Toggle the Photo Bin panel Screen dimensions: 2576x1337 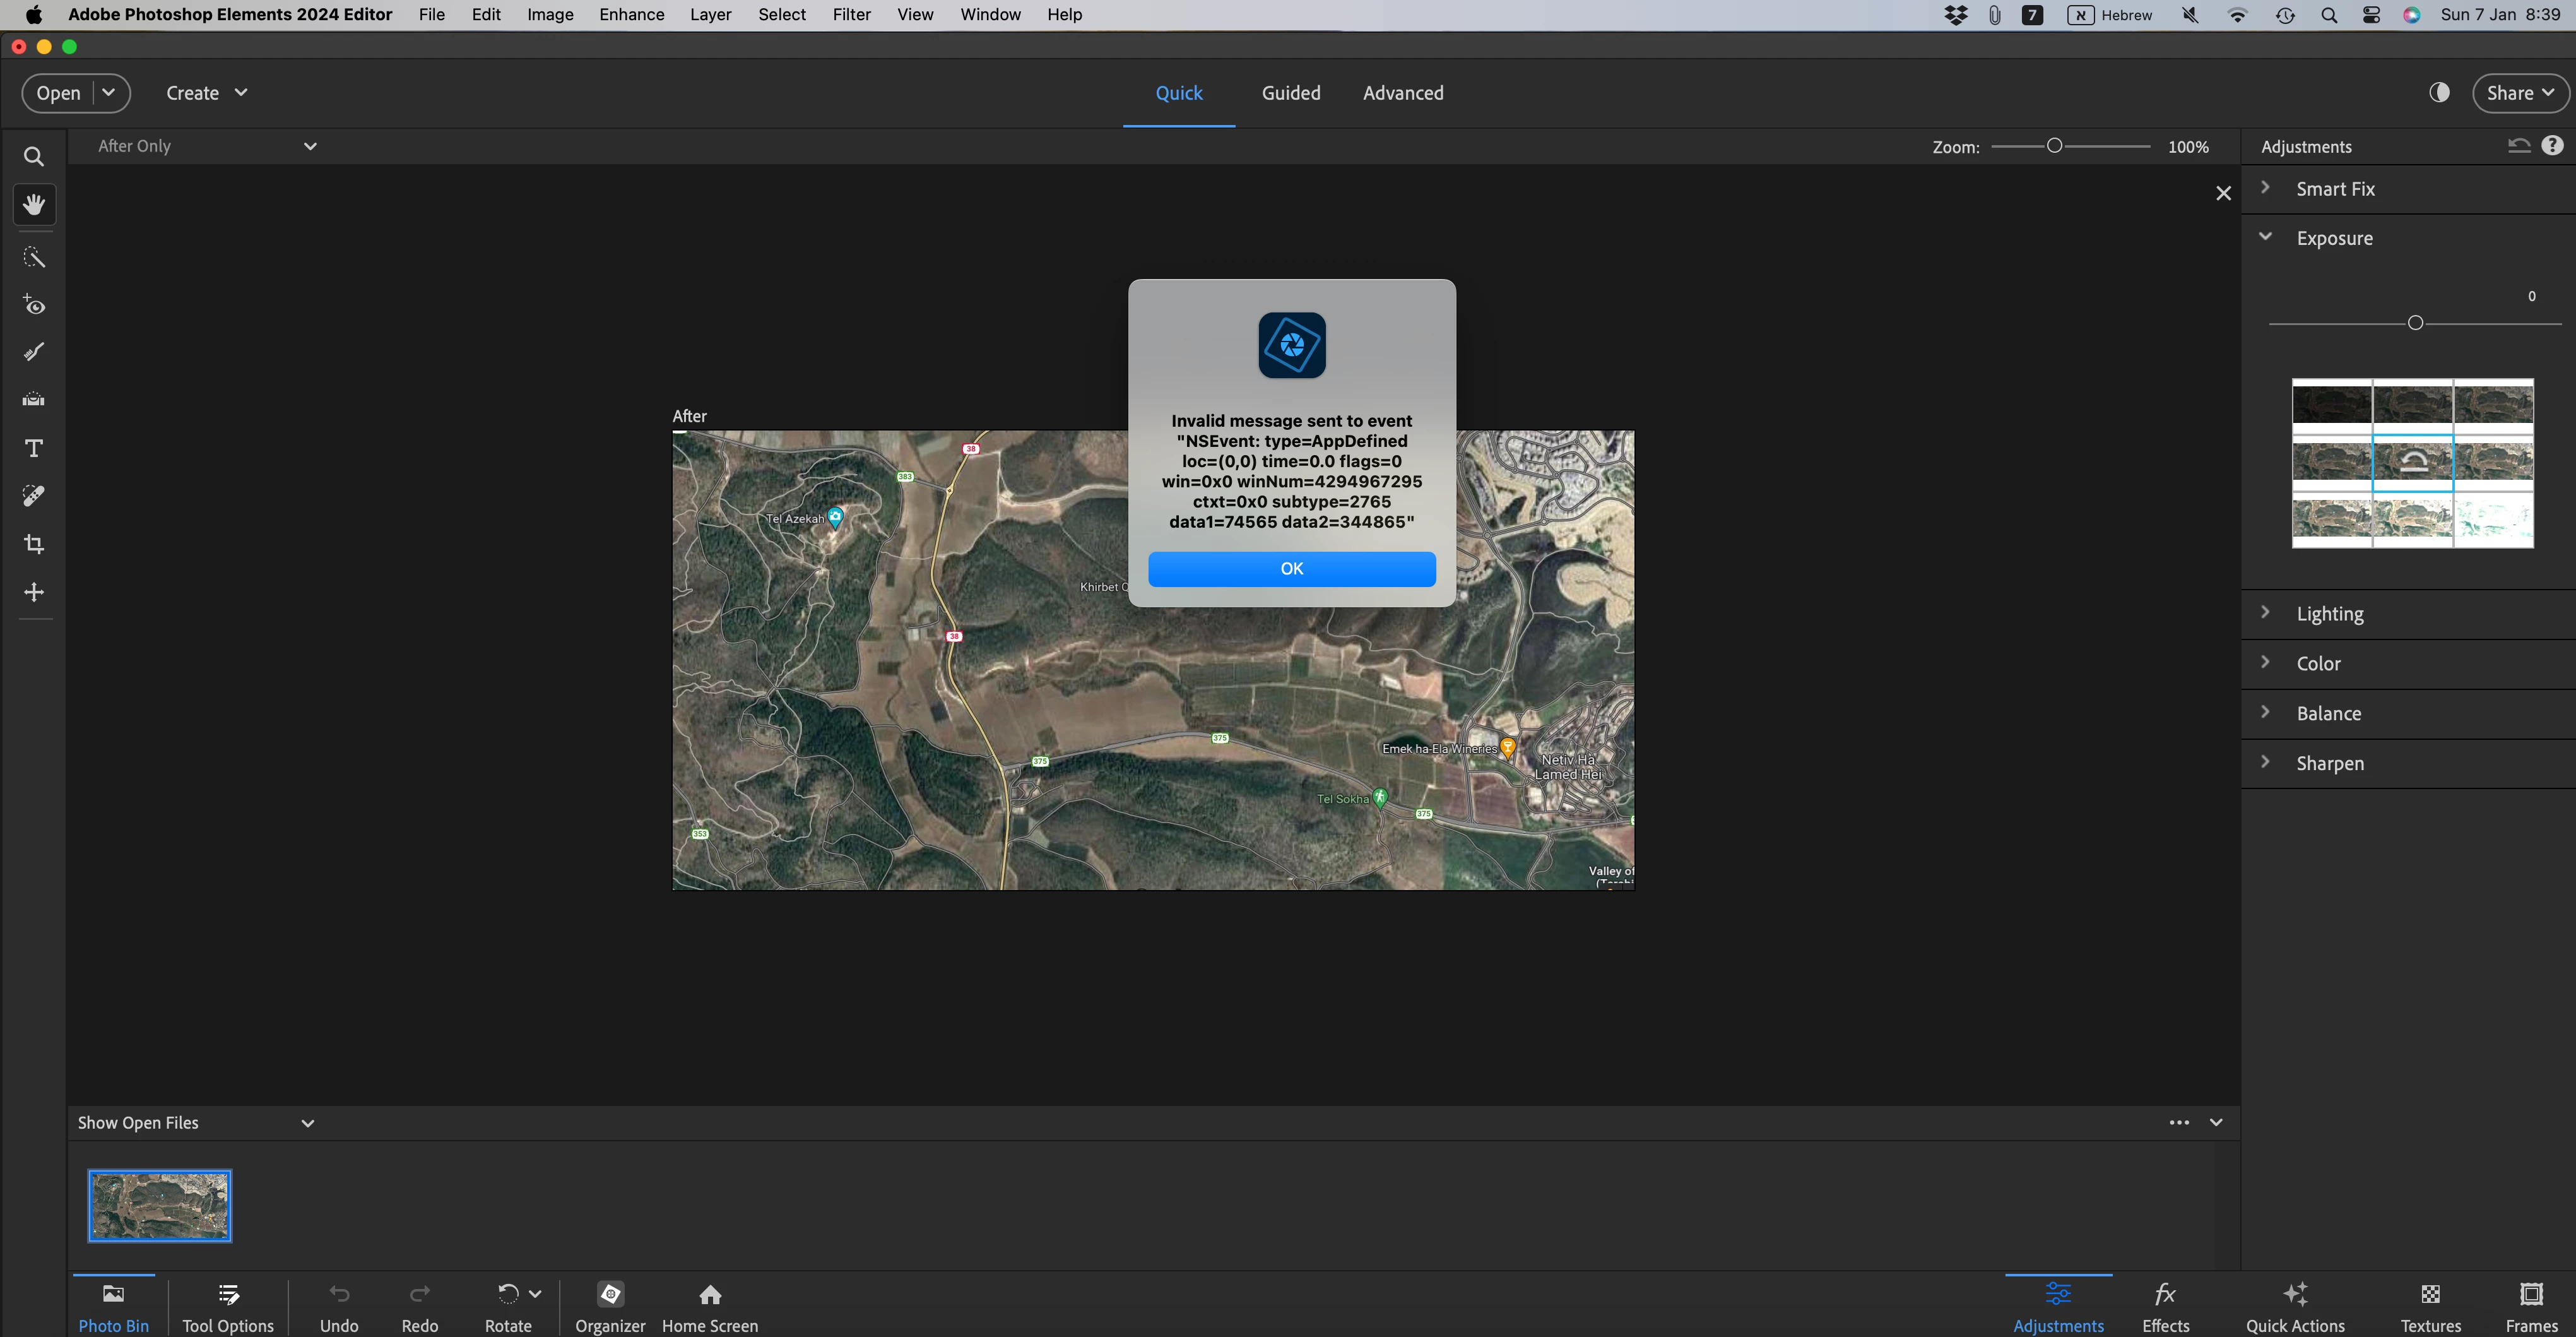(x=113, y=1306)
